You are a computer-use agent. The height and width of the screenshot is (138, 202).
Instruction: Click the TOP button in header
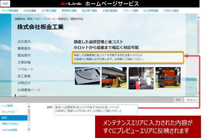pos(5,3)
